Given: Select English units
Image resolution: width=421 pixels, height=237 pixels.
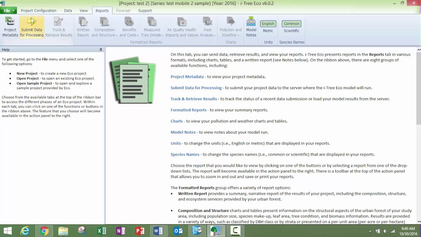Looking at the screenshot, I should [x=268, y=24].
